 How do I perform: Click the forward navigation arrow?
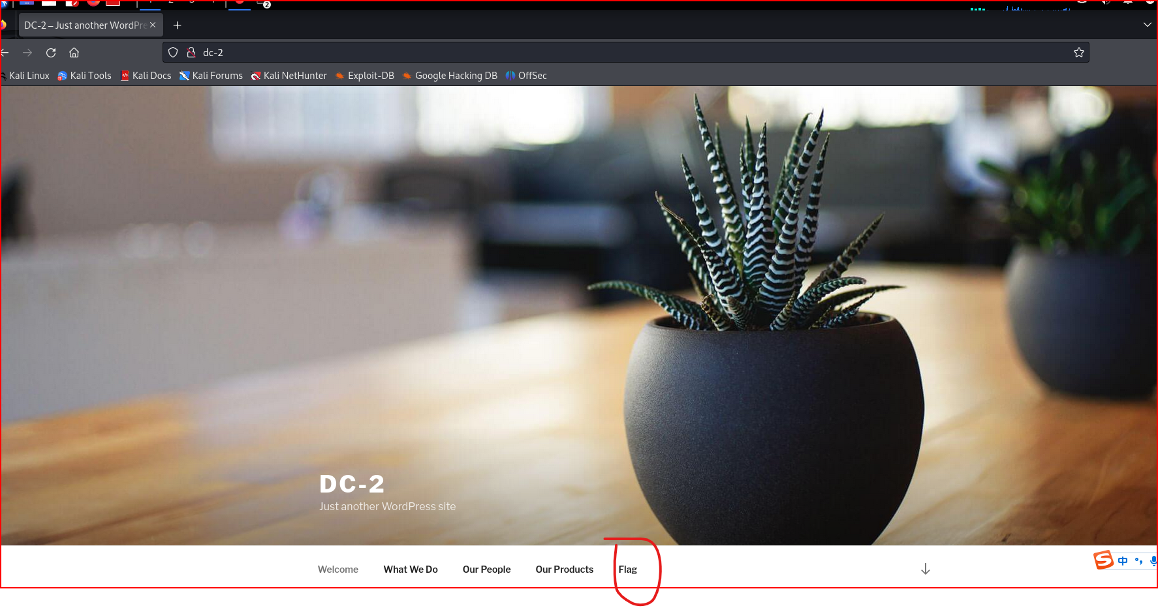click(27, 53)
